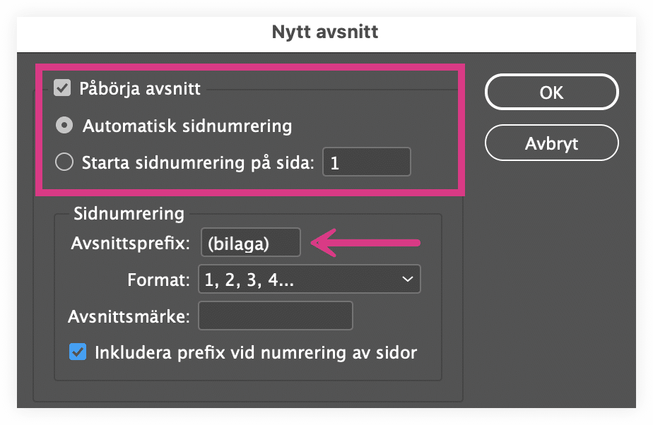This screenshot has height=425, width=653.
Task: Click the Nytt avsnitt title bar
Action: tap(326, 32)
